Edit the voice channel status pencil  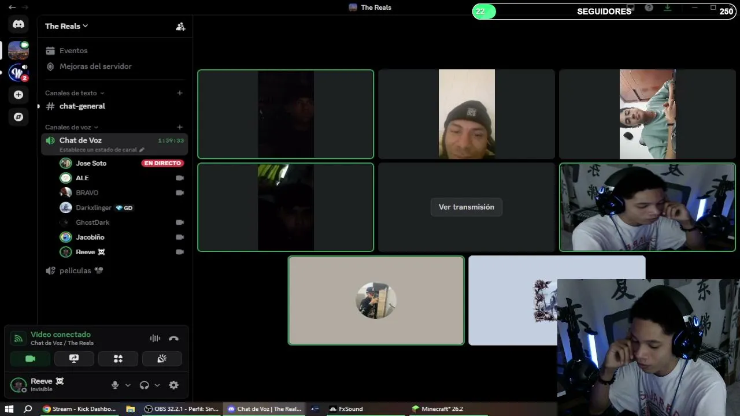pyautogui.click(x=142, y=150)
